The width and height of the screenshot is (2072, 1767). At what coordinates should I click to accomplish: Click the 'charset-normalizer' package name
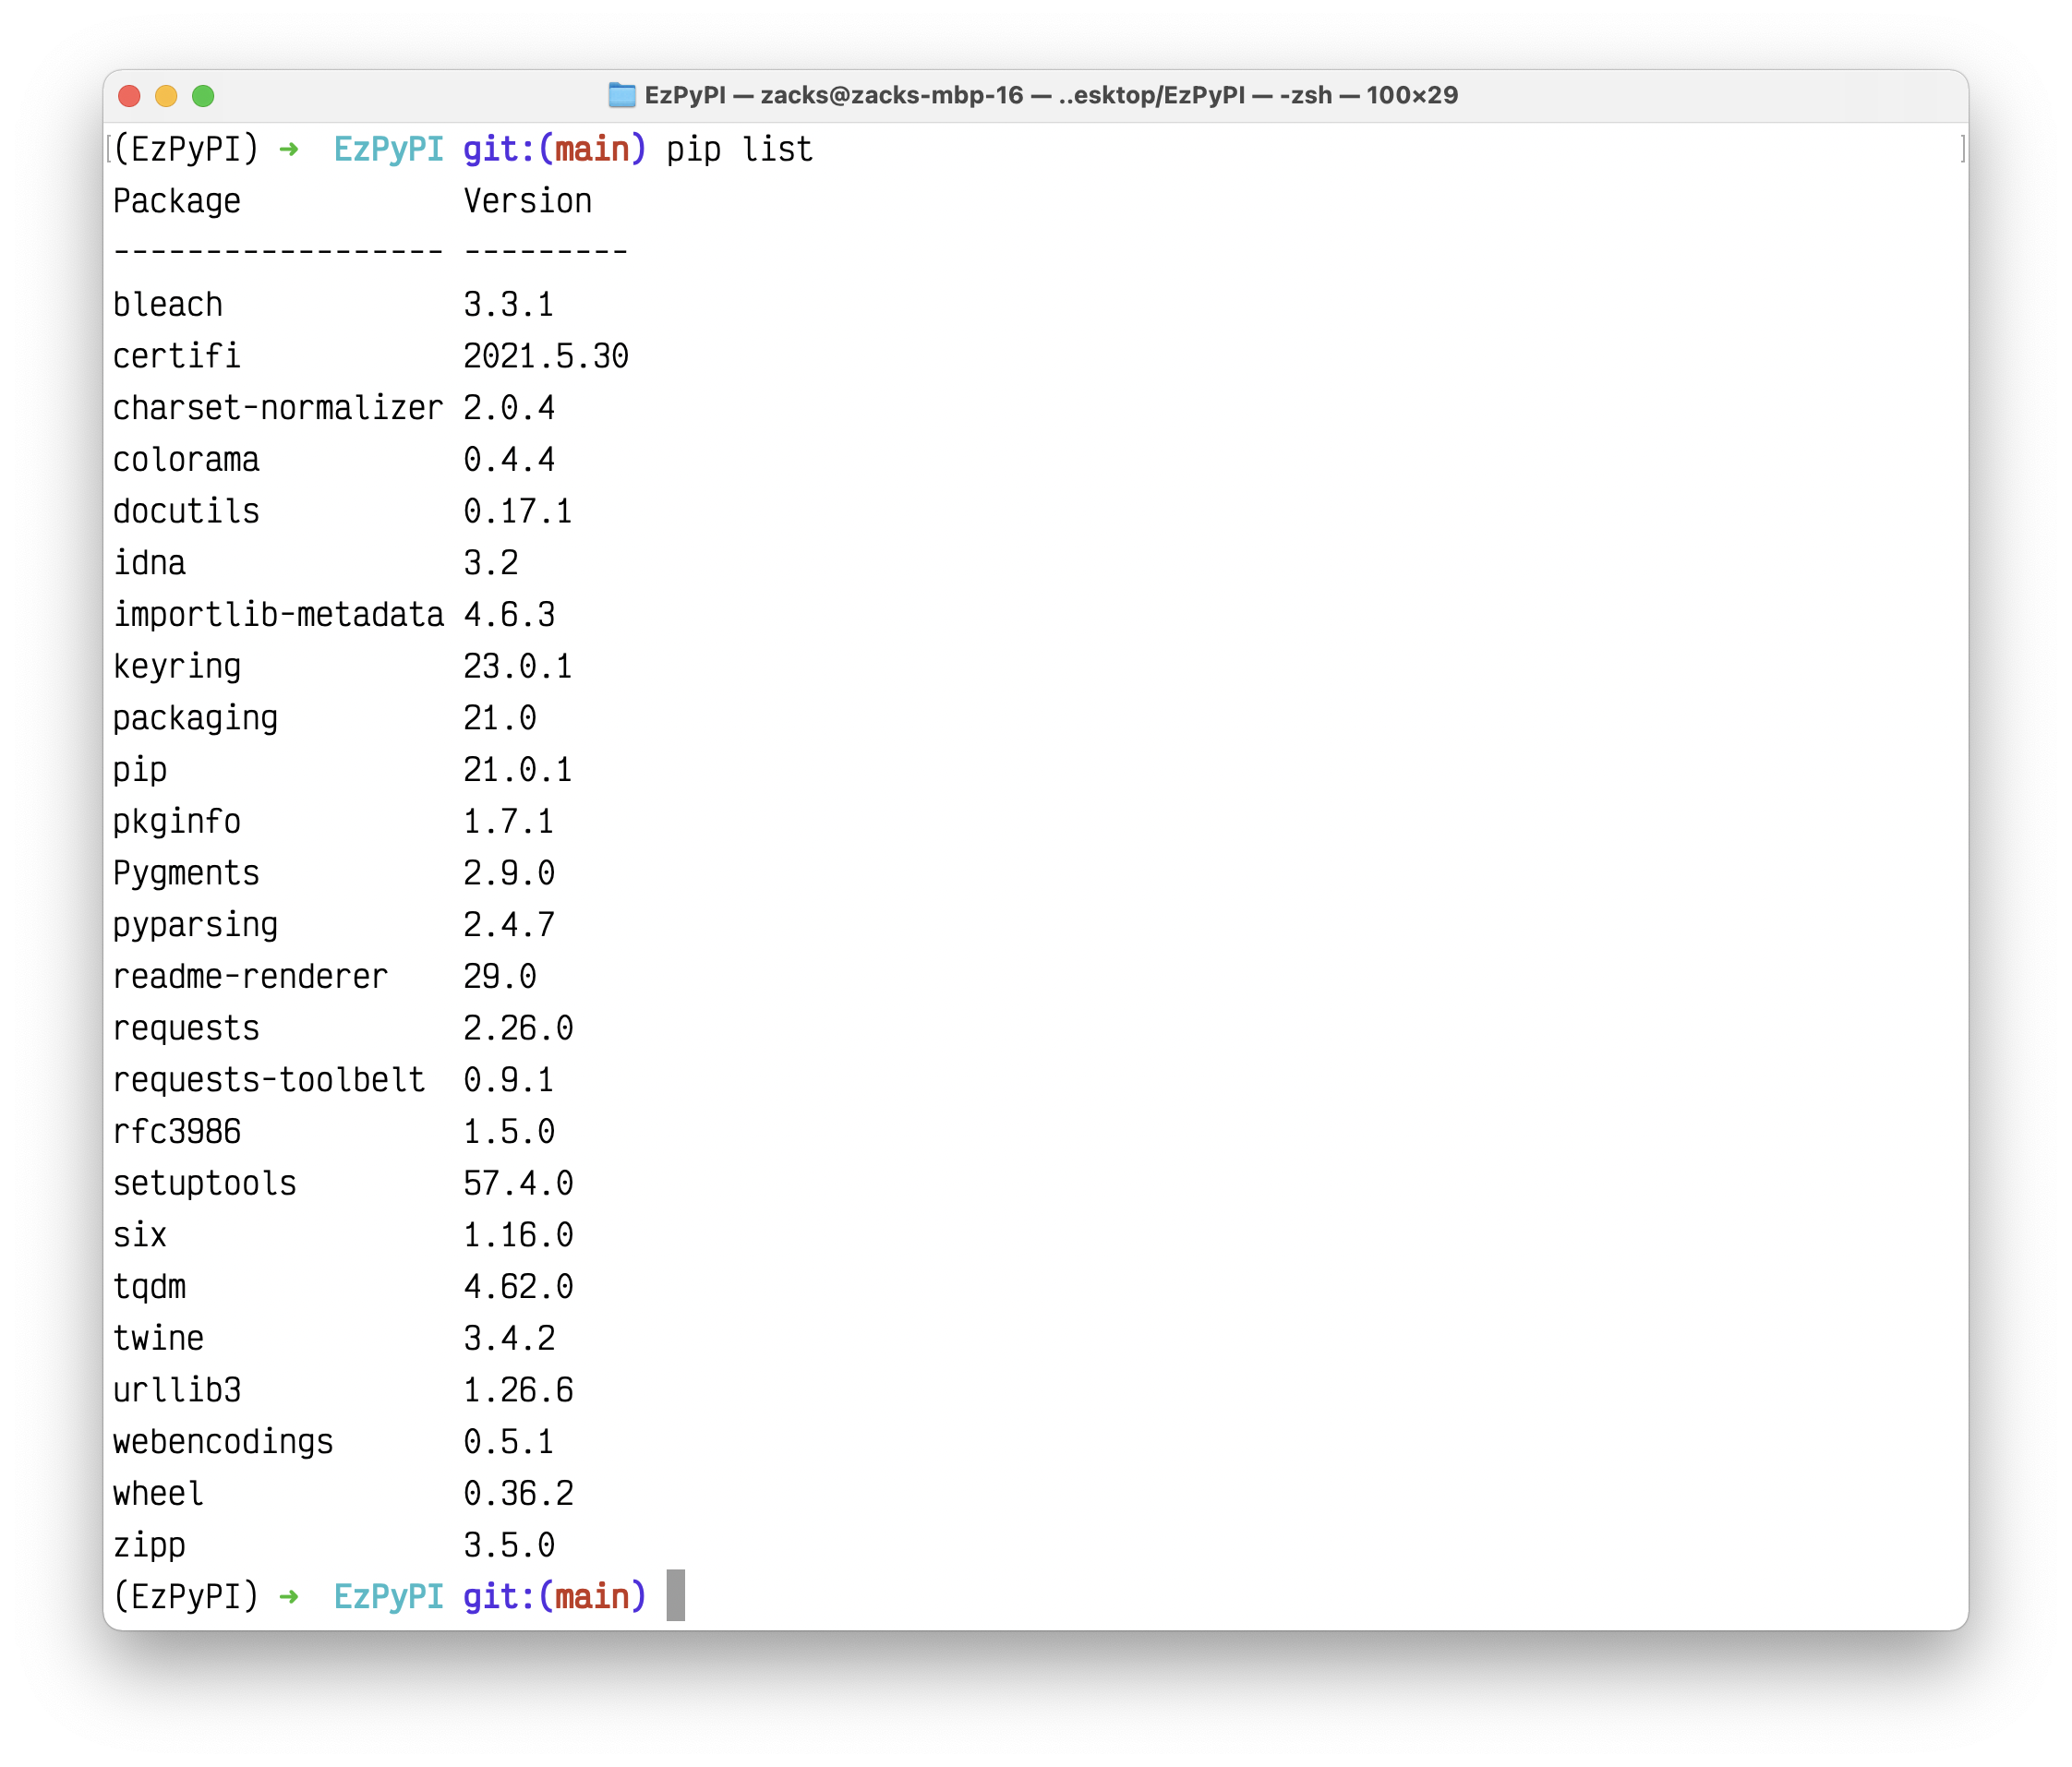tap(277, 408)
